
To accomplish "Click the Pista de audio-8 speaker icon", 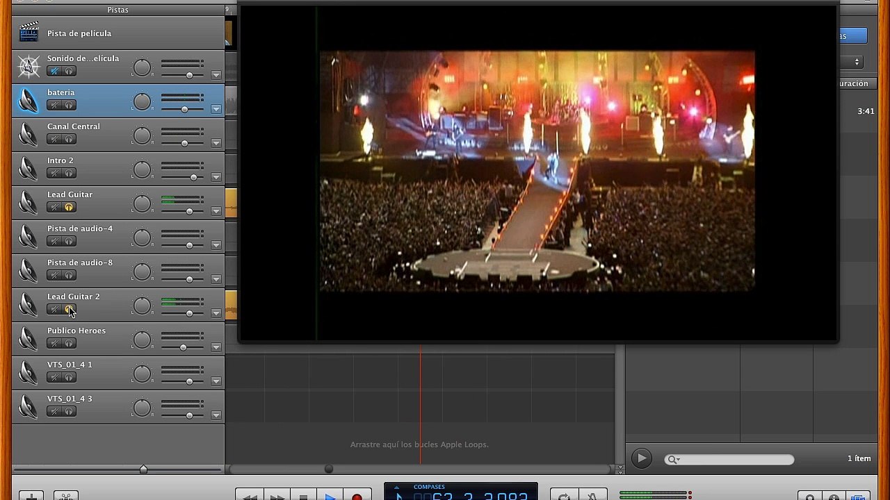I will (29, 271).
